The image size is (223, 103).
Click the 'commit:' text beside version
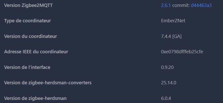point(181,5)
